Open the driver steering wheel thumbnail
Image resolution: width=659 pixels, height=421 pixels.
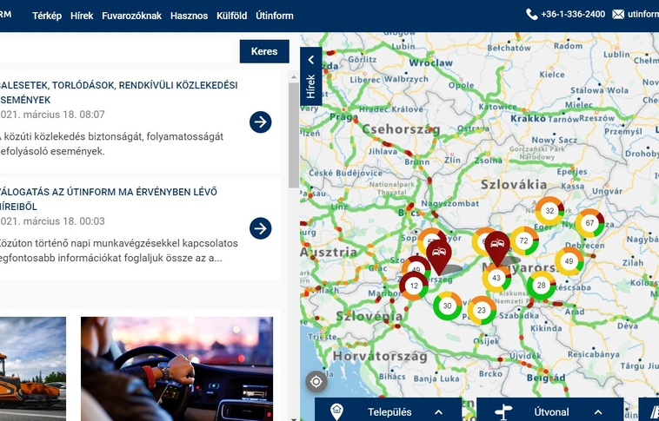[176, 368]
